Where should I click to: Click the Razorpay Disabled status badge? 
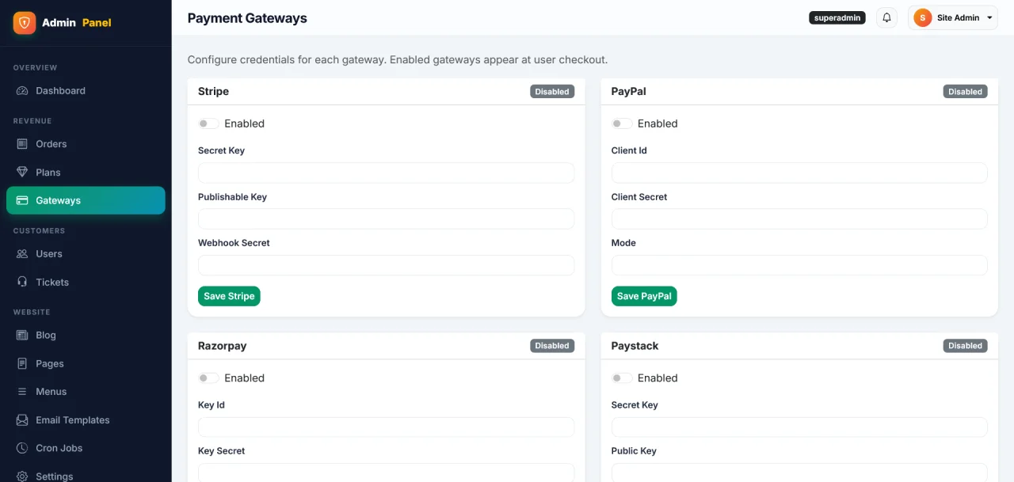click(552, 346)
